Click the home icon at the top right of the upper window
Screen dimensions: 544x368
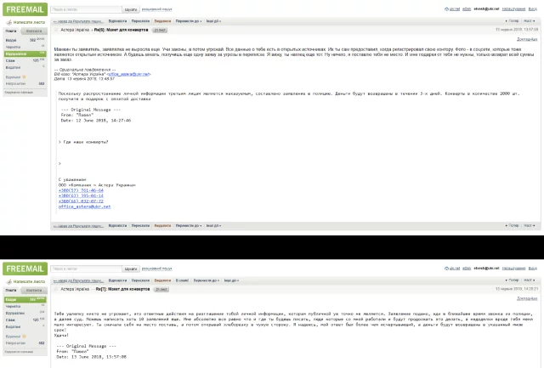click(x=446, y=9)
